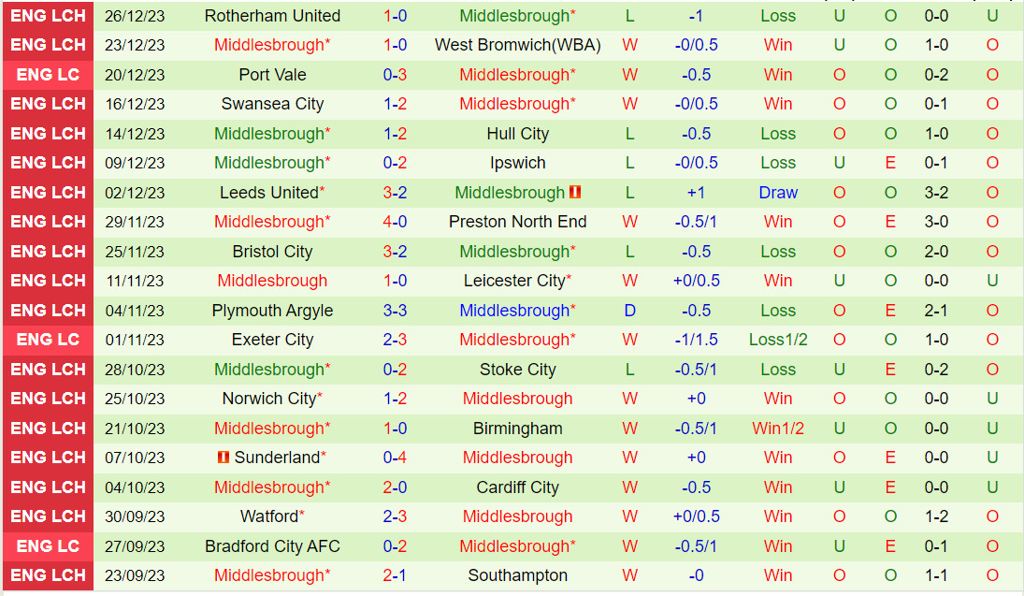
Task: Select the Watford team name
Action: coord(269,516)
